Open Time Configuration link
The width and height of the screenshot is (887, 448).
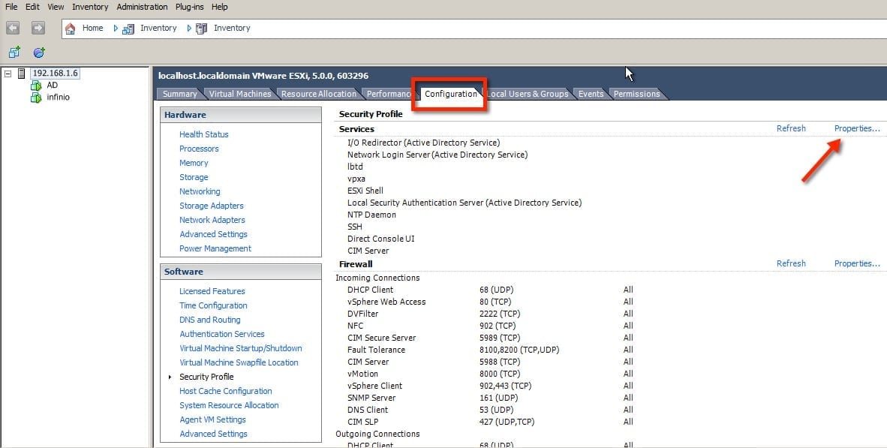click(x=213, y=305)
